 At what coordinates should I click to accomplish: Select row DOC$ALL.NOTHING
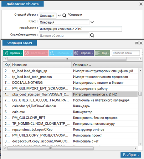70,83
